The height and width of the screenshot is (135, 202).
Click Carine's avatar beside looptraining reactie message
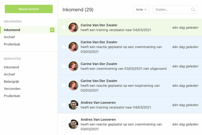coord(73,85)
